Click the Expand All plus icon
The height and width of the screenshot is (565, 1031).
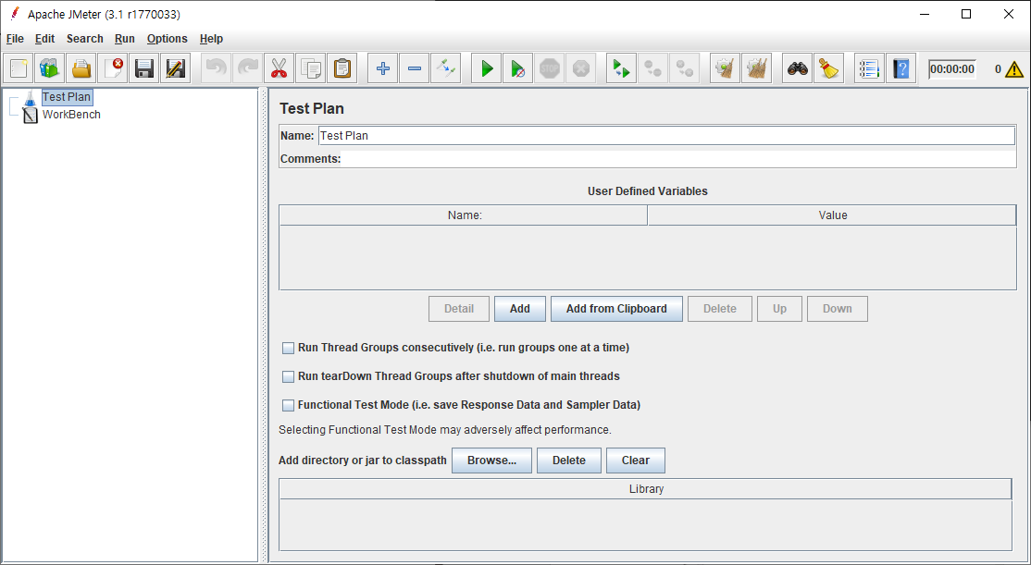click(382, 68)
